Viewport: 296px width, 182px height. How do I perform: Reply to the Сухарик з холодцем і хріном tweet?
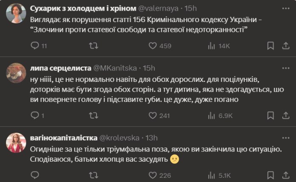(x=36, y=46)
